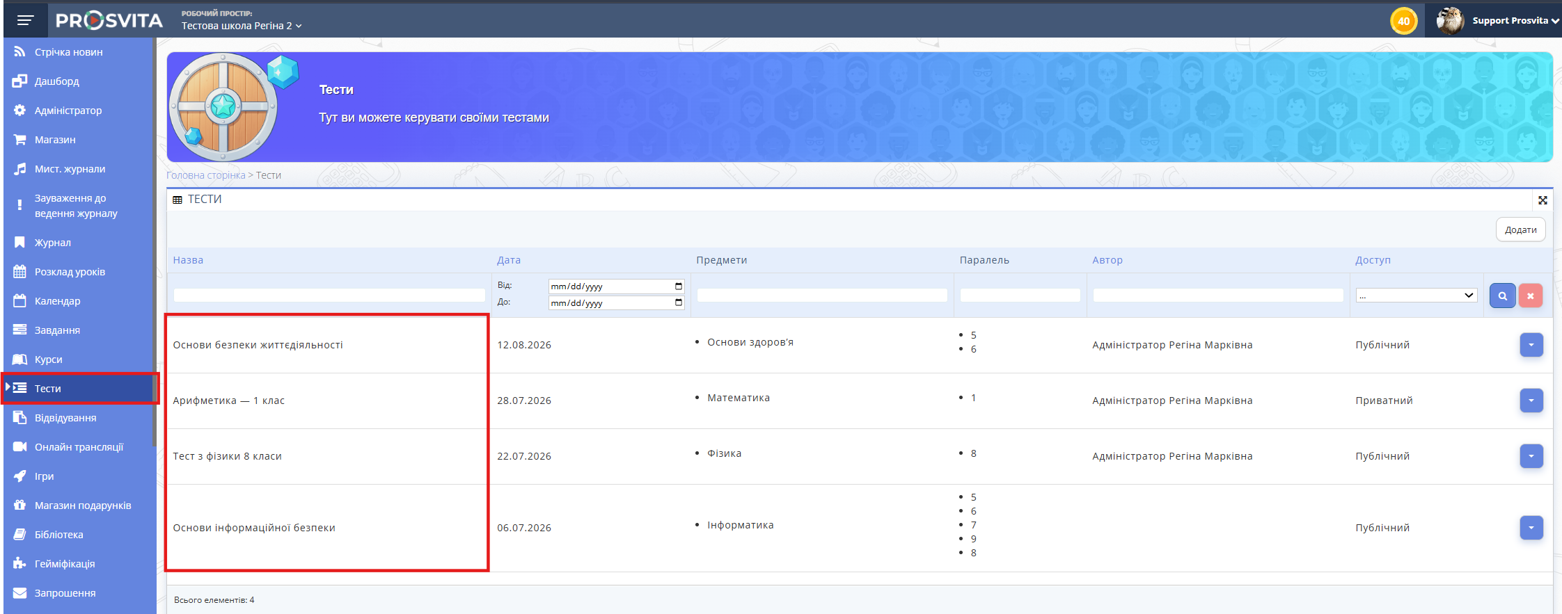Open the news feed RSS icon
The height and width of the screenshot is (614, 1562).
coord(19,51)
